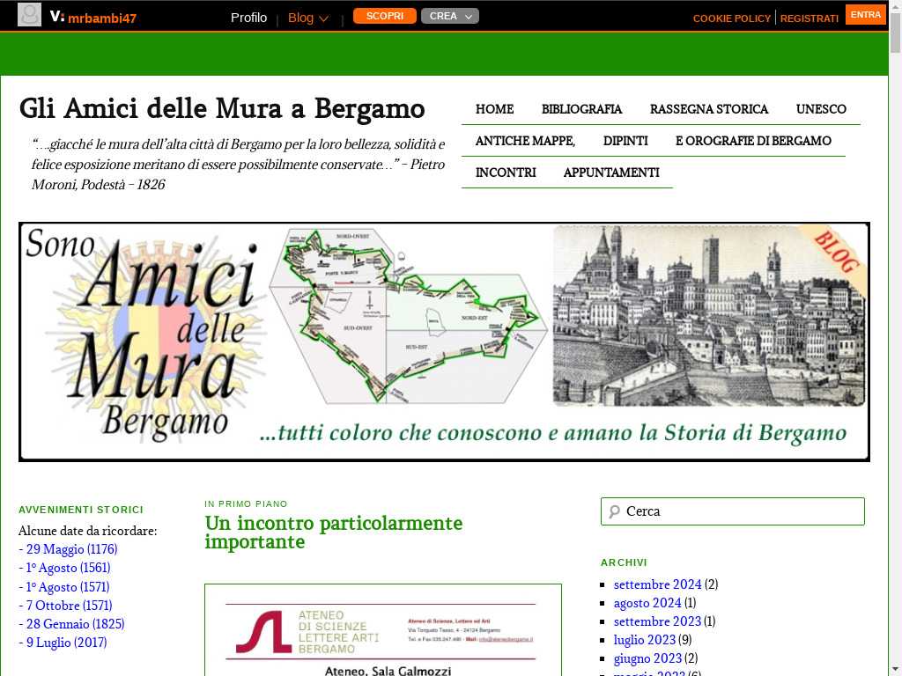This screenshot has width=902, height=676.
Task: Open the Profilo tab
Action: (248, 18)
